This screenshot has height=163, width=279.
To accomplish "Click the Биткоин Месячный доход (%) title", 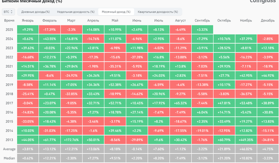I will [33, 2].
